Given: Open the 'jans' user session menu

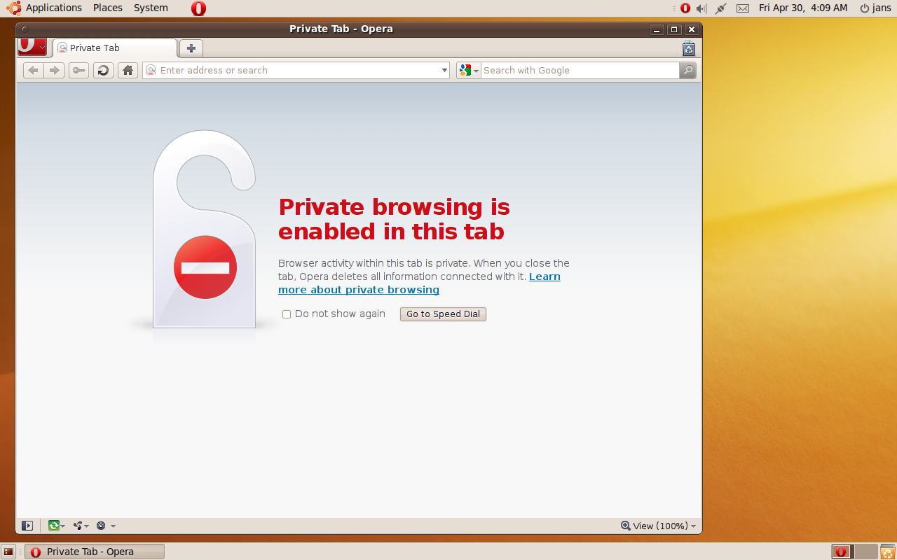Looking at the screenshot, I should [875, 8].
